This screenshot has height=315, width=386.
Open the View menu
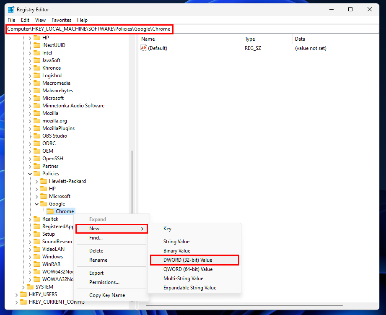[x=40, y=20]
